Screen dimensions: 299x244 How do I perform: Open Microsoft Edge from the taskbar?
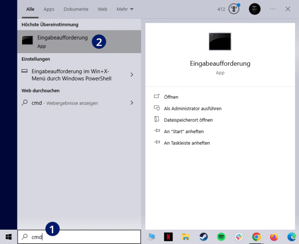(x=291, y=237)
